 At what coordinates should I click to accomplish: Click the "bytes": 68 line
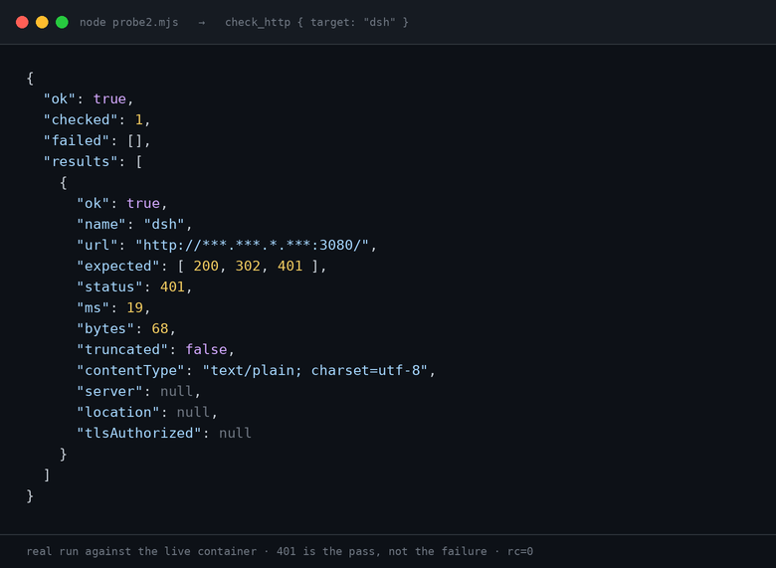[x=126, y=328]
